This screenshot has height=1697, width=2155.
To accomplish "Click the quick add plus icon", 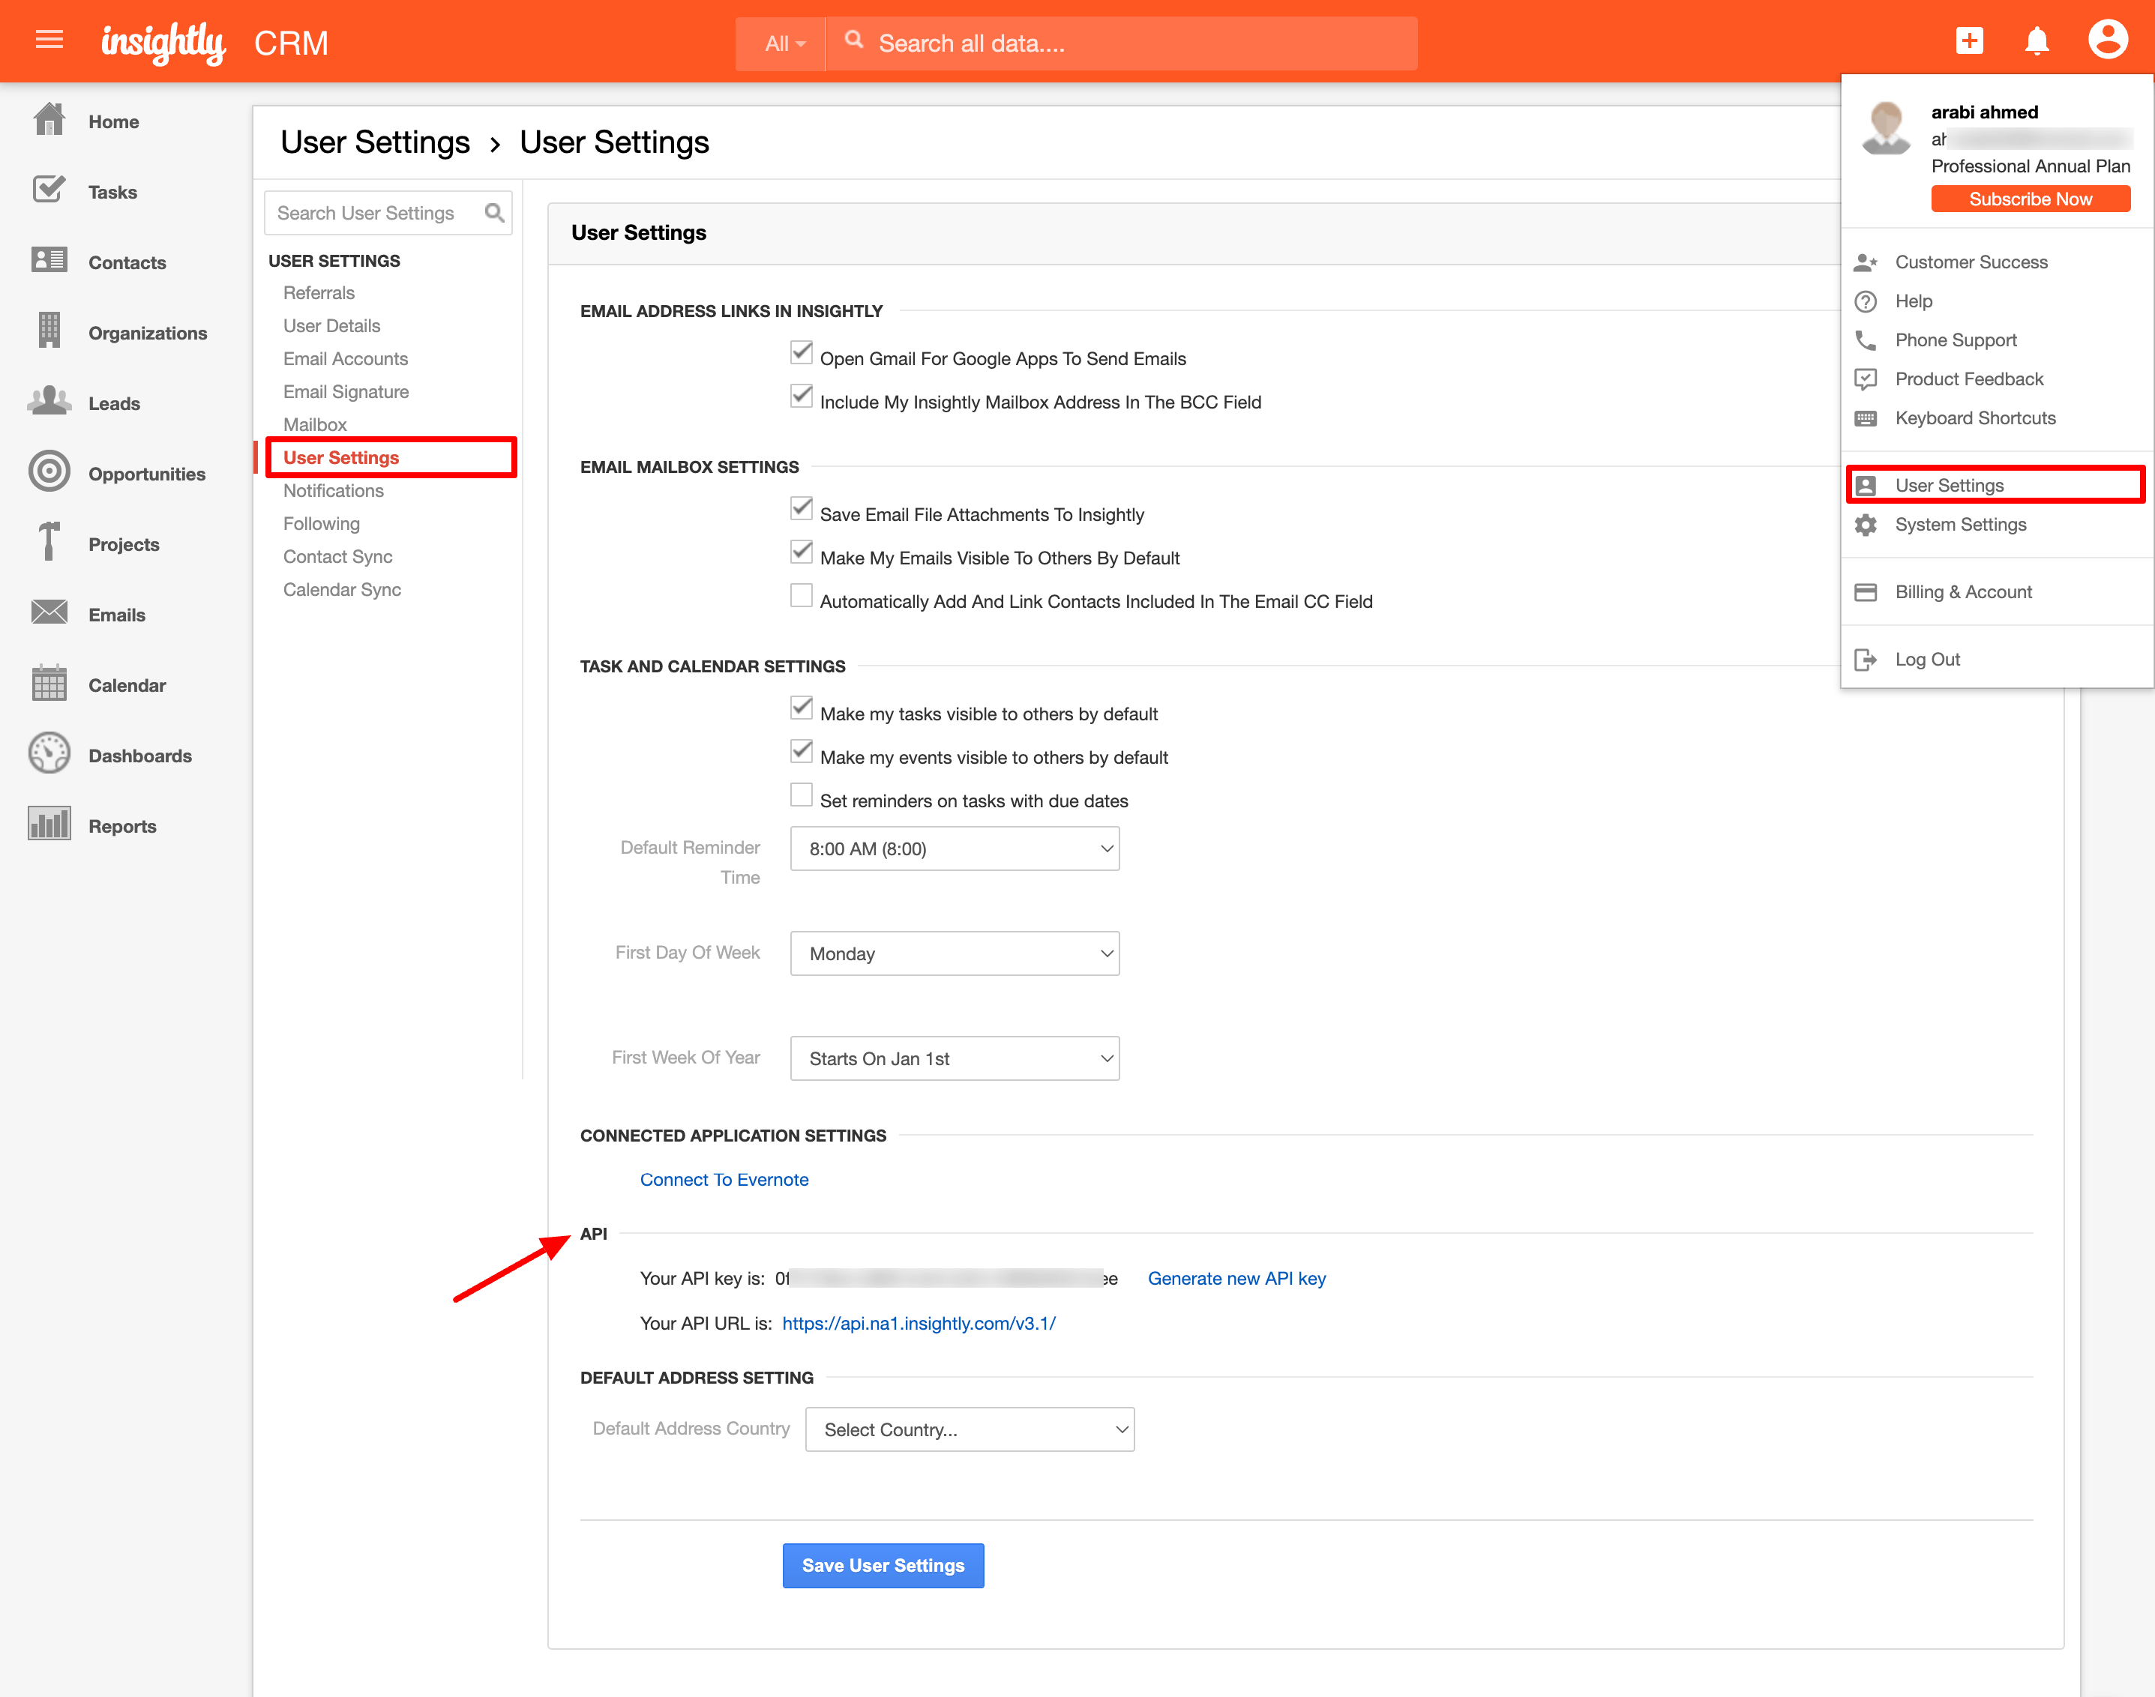I will coord(1969,40).
